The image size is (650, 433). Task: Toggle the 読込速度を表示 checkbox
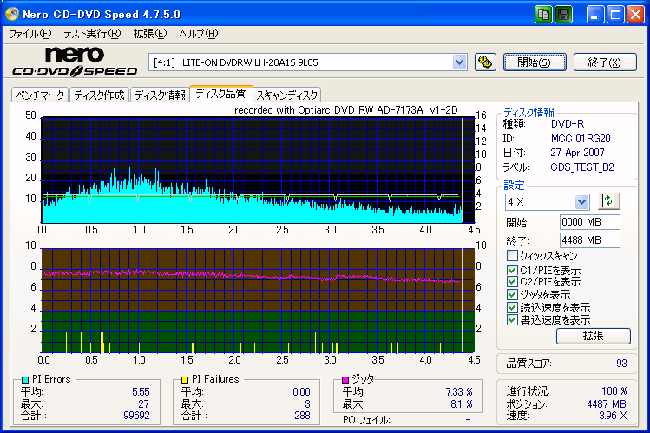click(512, 307)
